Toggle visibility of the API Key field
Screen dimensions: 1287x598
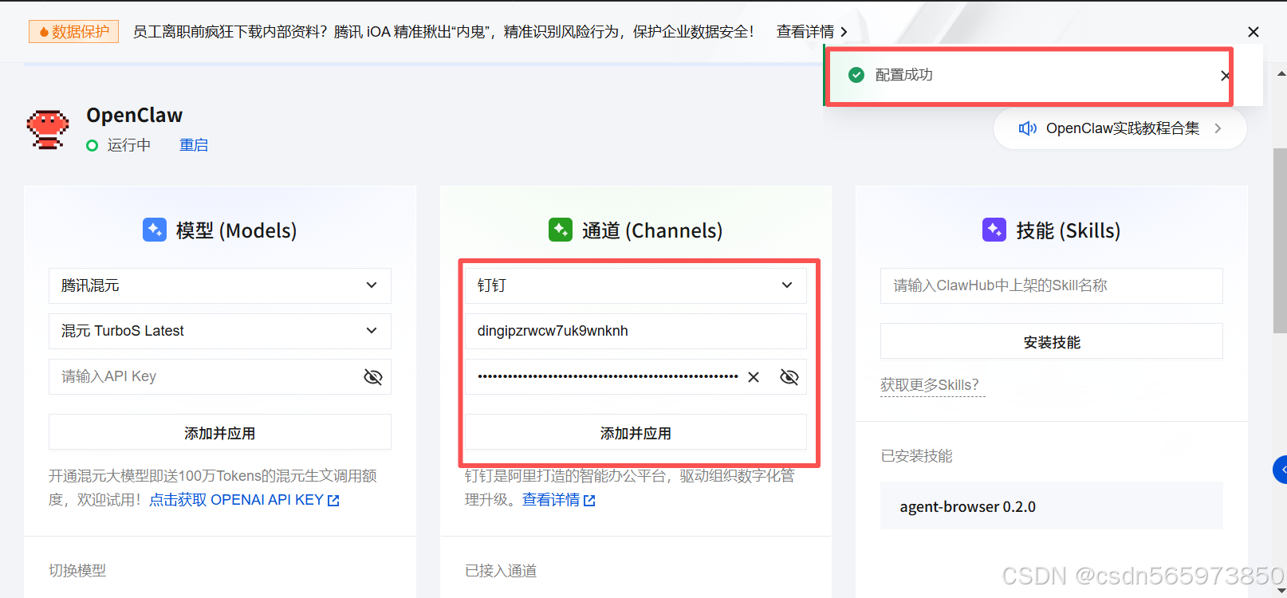point(373,377)
